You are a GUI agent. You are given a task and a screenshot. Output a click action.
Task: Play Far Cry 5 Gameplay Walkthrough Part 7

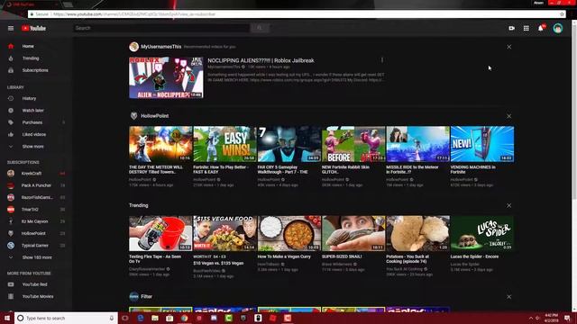(x=289, y=144)
